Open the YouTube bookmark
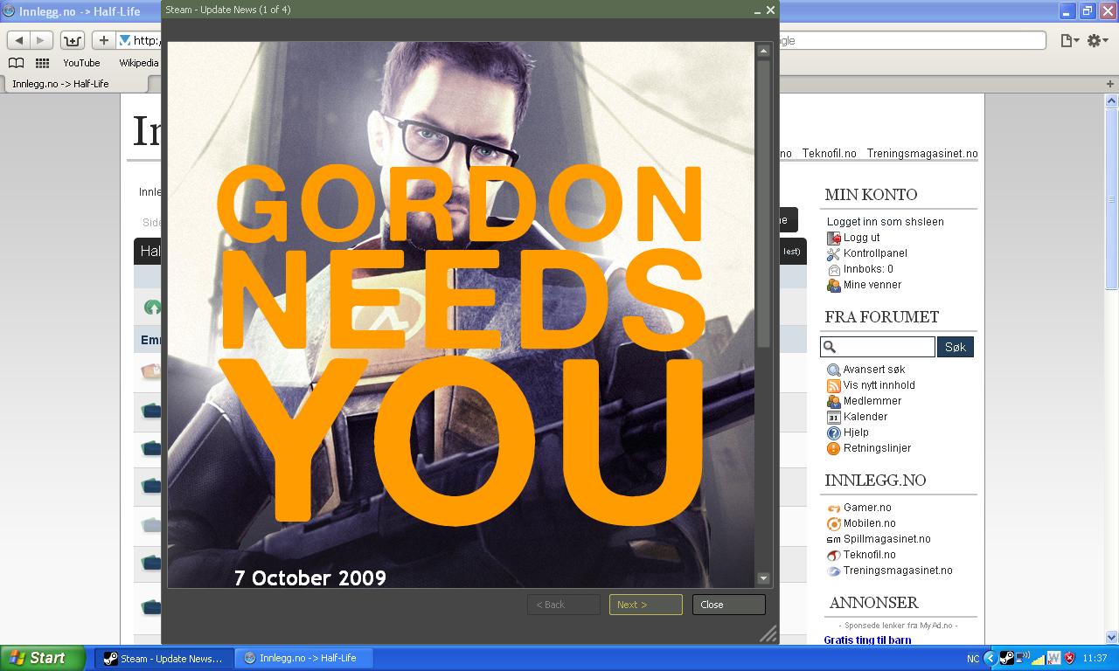The image size is (1119, 671). (81, 63)
